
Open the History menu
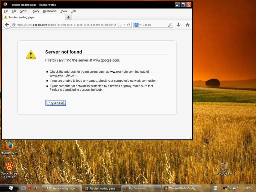pyautogui.click(x=35, y=11)
